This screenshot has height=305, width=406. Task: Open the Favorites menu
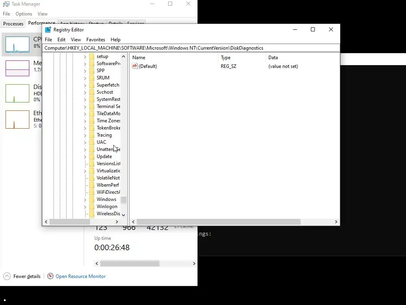tap(96, 40)
